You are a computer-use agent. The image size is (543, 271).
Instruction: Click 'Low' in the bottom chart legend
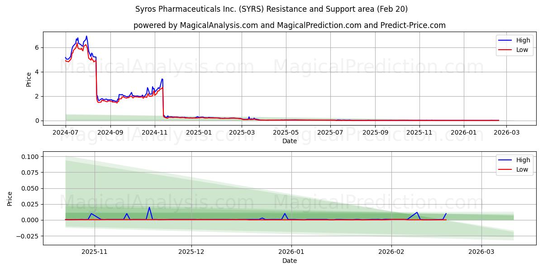522,169
